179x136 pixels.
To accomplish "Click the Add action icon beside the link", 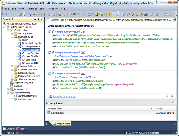I will click(50, 96).
